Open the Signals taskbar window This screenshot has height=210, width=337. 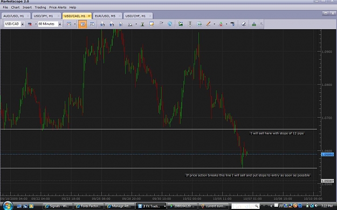(57, 206)
